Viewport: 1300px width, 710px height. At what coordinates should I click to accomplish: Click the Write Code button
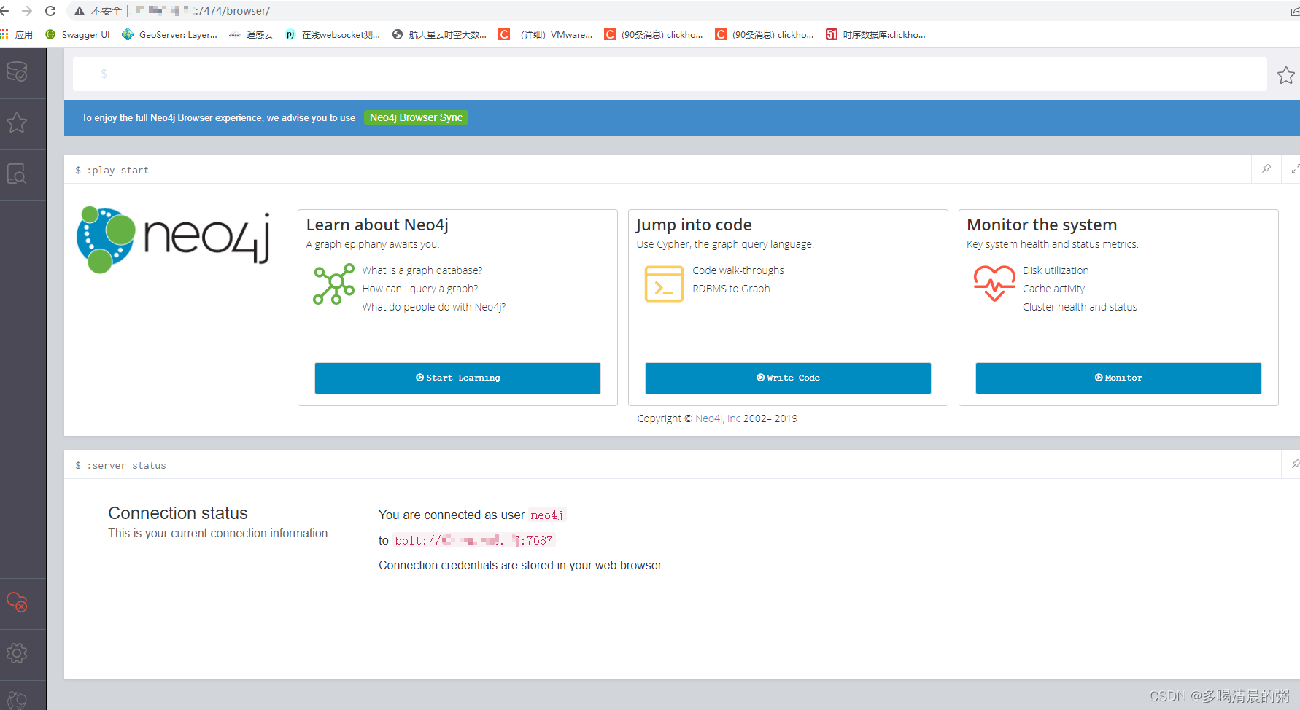(788, 378)
